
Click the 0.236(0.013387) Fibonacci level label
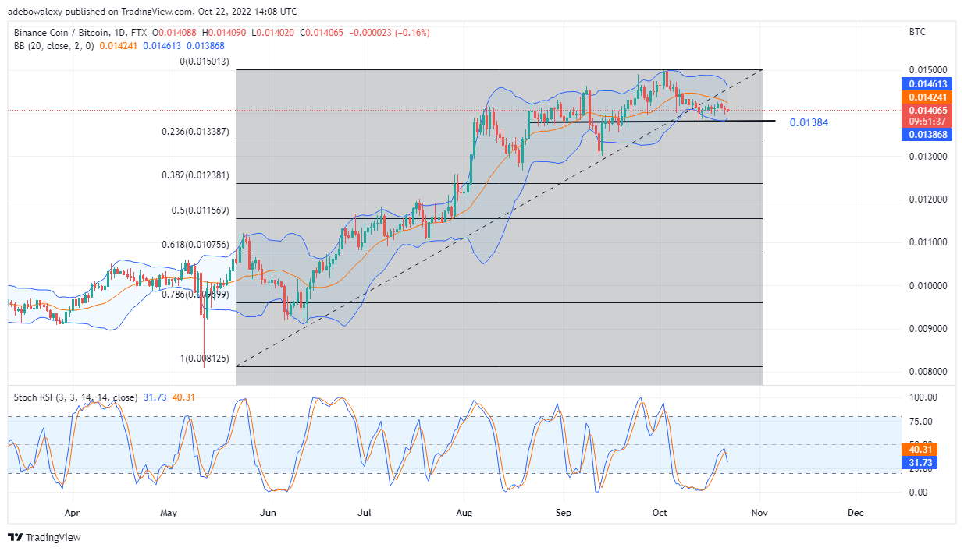[x=196, y=132]
